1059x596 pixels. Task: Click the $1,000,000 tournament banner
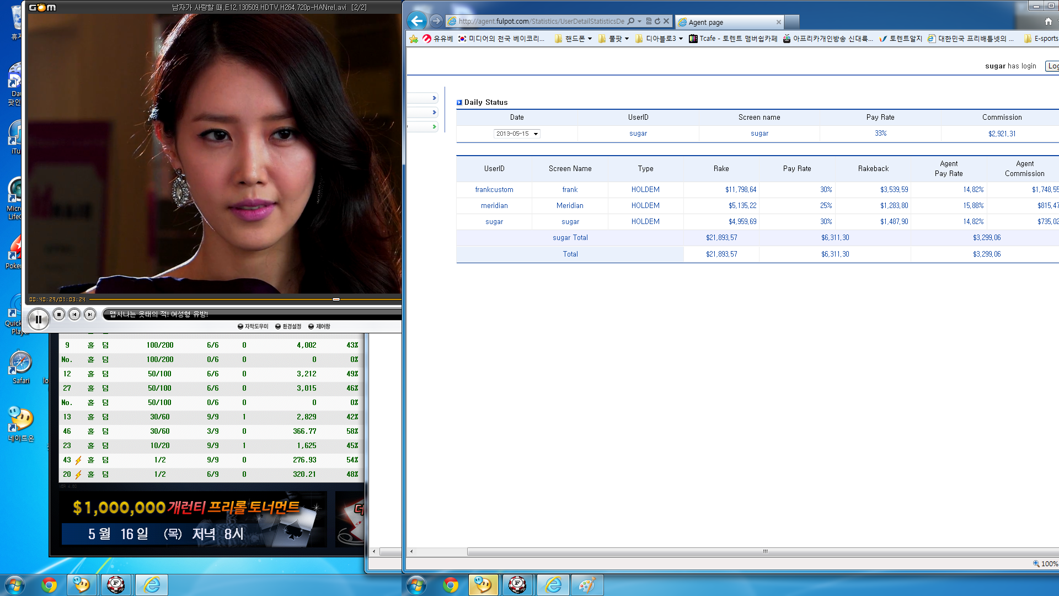[x=194, y=519]
